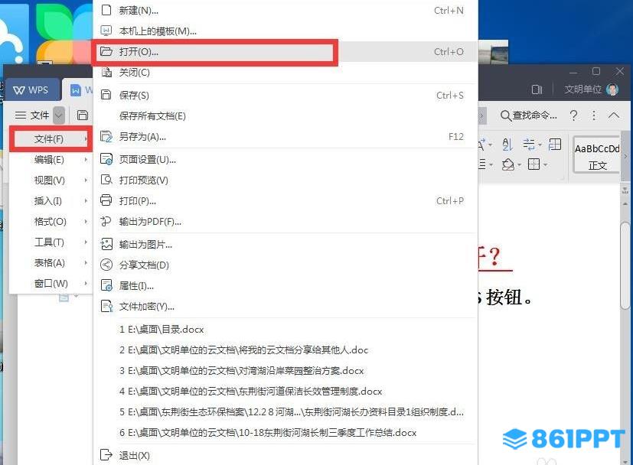
Task: Choose Save all documents (E)
Action: click(286, 116)
